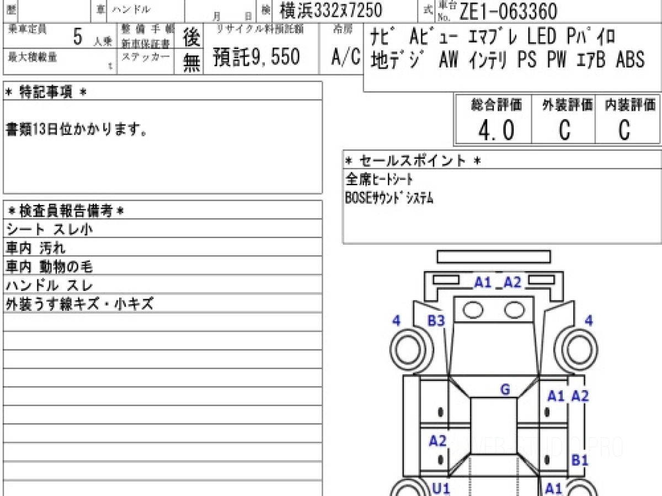
Task: Click the B3 damage mark on the diagram
Action: (436, 320)
